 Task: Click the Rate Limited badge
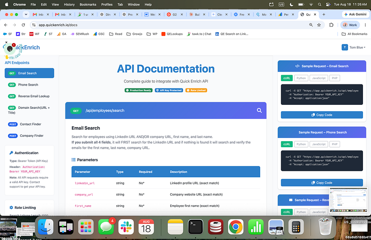[x=196, y=90]
